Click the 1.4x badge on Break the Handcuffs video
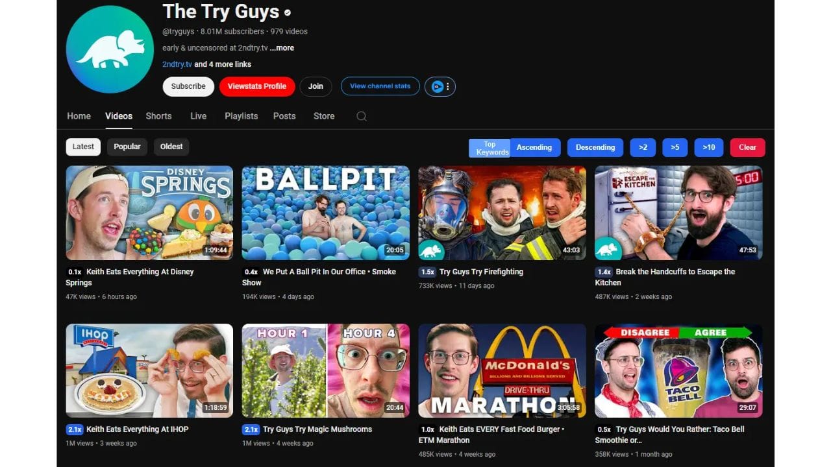Image resolution: width=831 pixels, height=467 pixels. (x=604, y=272)
